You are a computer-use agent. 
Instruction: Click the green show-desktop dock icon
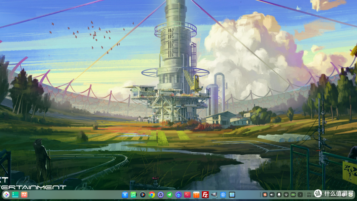pos(15,195)
